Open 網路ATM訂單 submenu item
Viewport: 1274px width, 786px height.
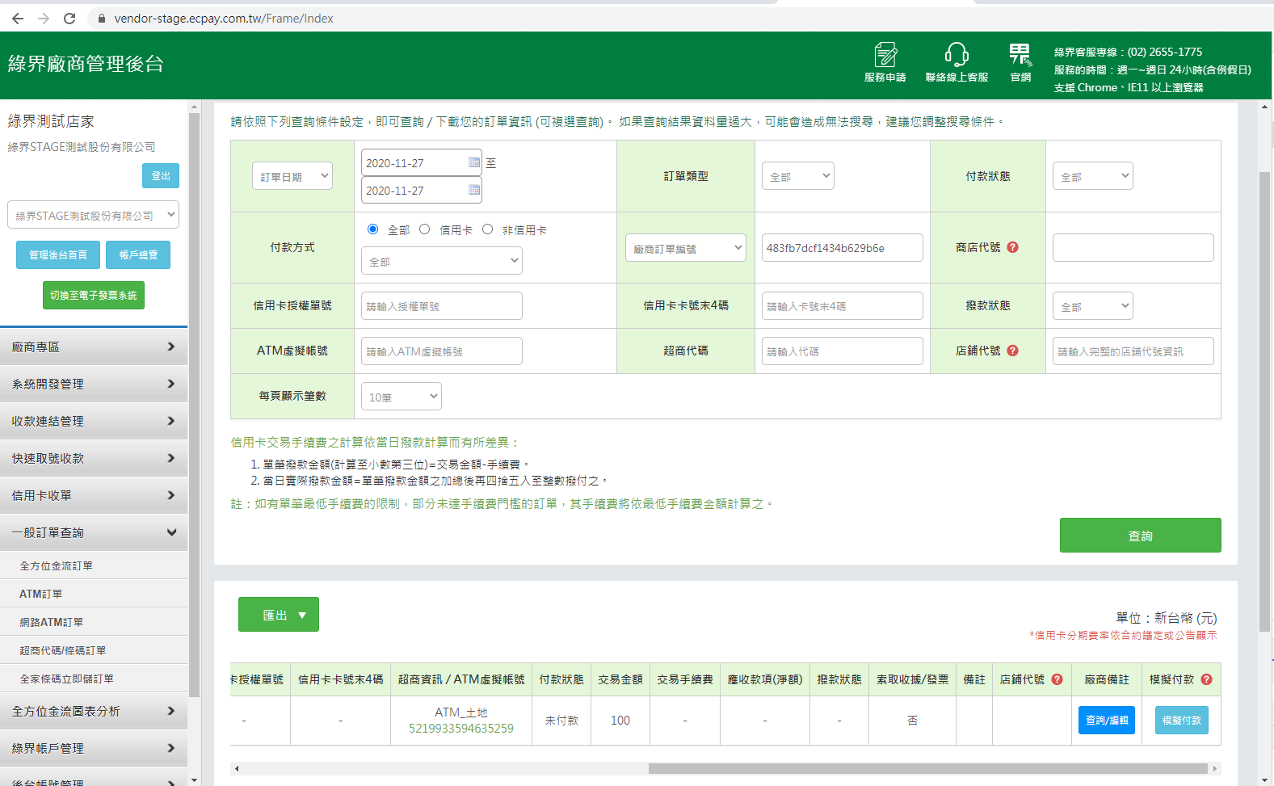point(94,622)
